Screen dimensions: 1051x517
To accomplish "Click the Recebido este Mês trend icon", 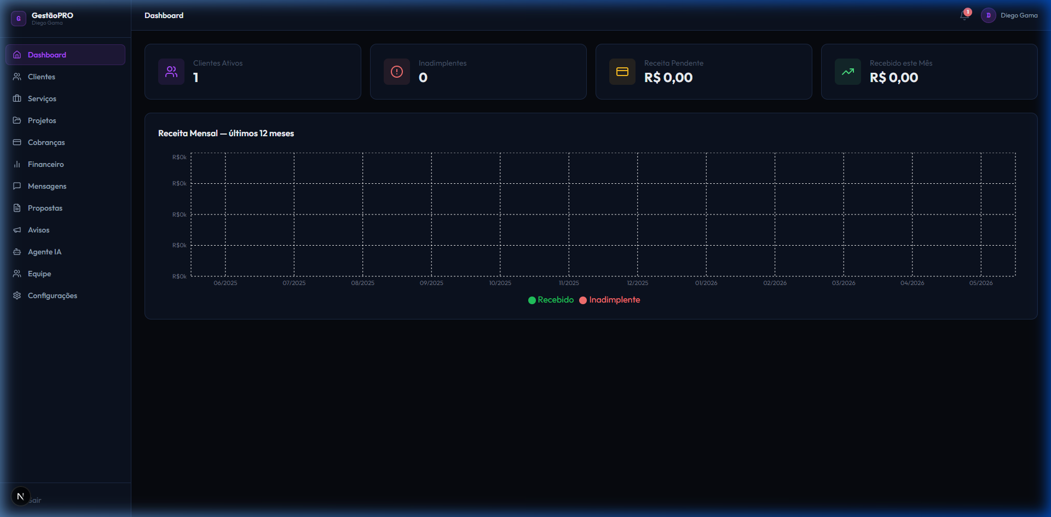I will click(x=848, y=72).
